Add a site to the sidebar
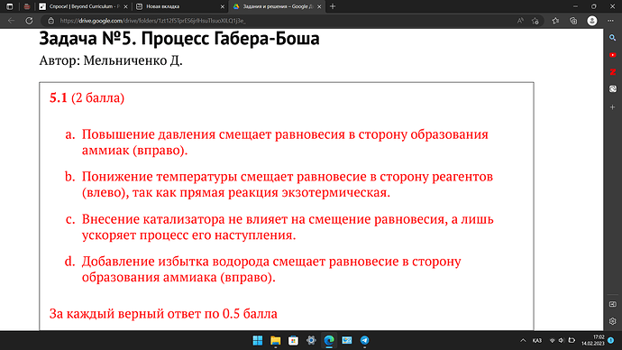 coord(612,107)
